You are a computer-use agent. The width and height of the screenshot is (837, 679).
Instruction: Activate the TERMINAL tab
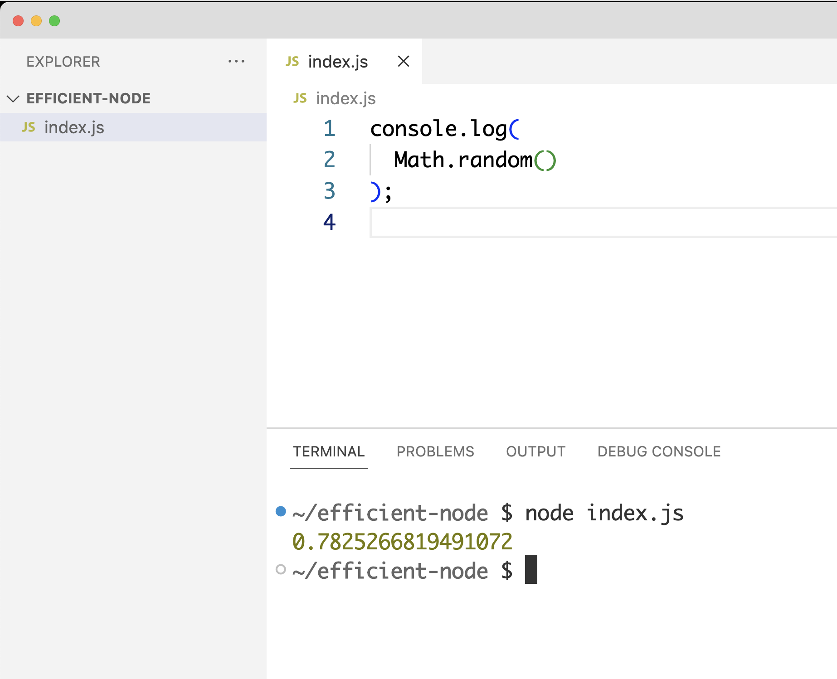(328, 451)
